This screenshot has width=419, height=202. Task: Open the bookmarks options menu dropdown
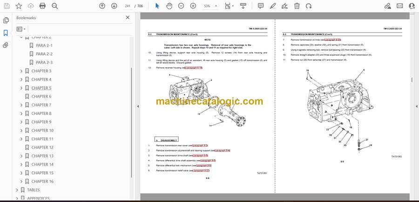pos(21,29)
